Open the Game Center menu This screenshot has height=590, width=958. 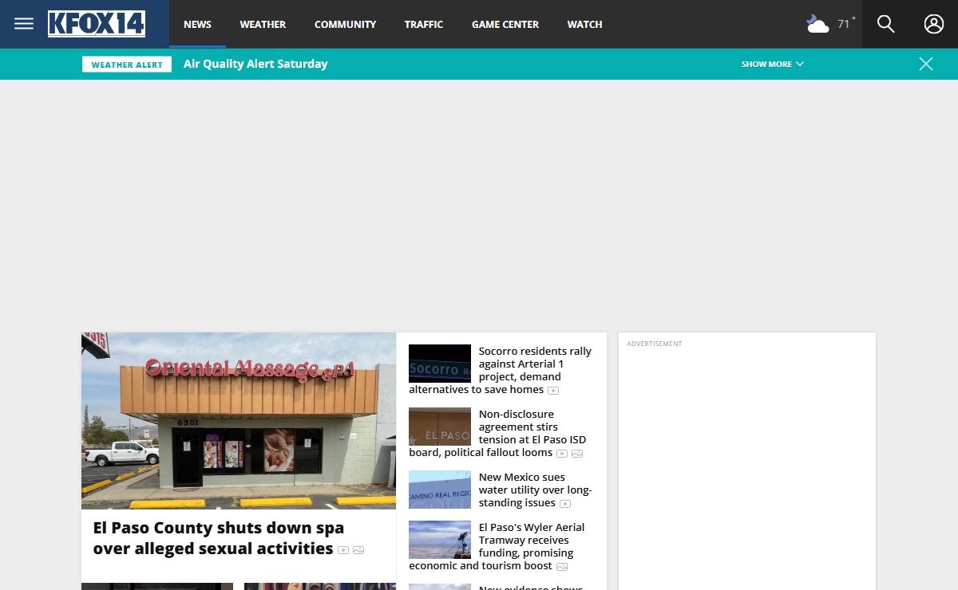point(505,24)
